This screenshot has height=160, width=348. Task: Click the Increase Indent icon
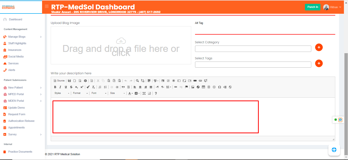click(117, 87)
